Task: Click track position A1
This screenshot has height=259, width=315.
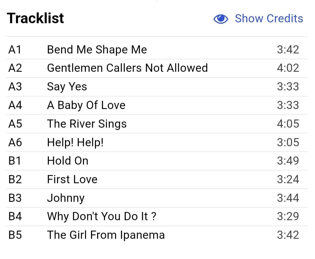Action: tap(15, 49)
